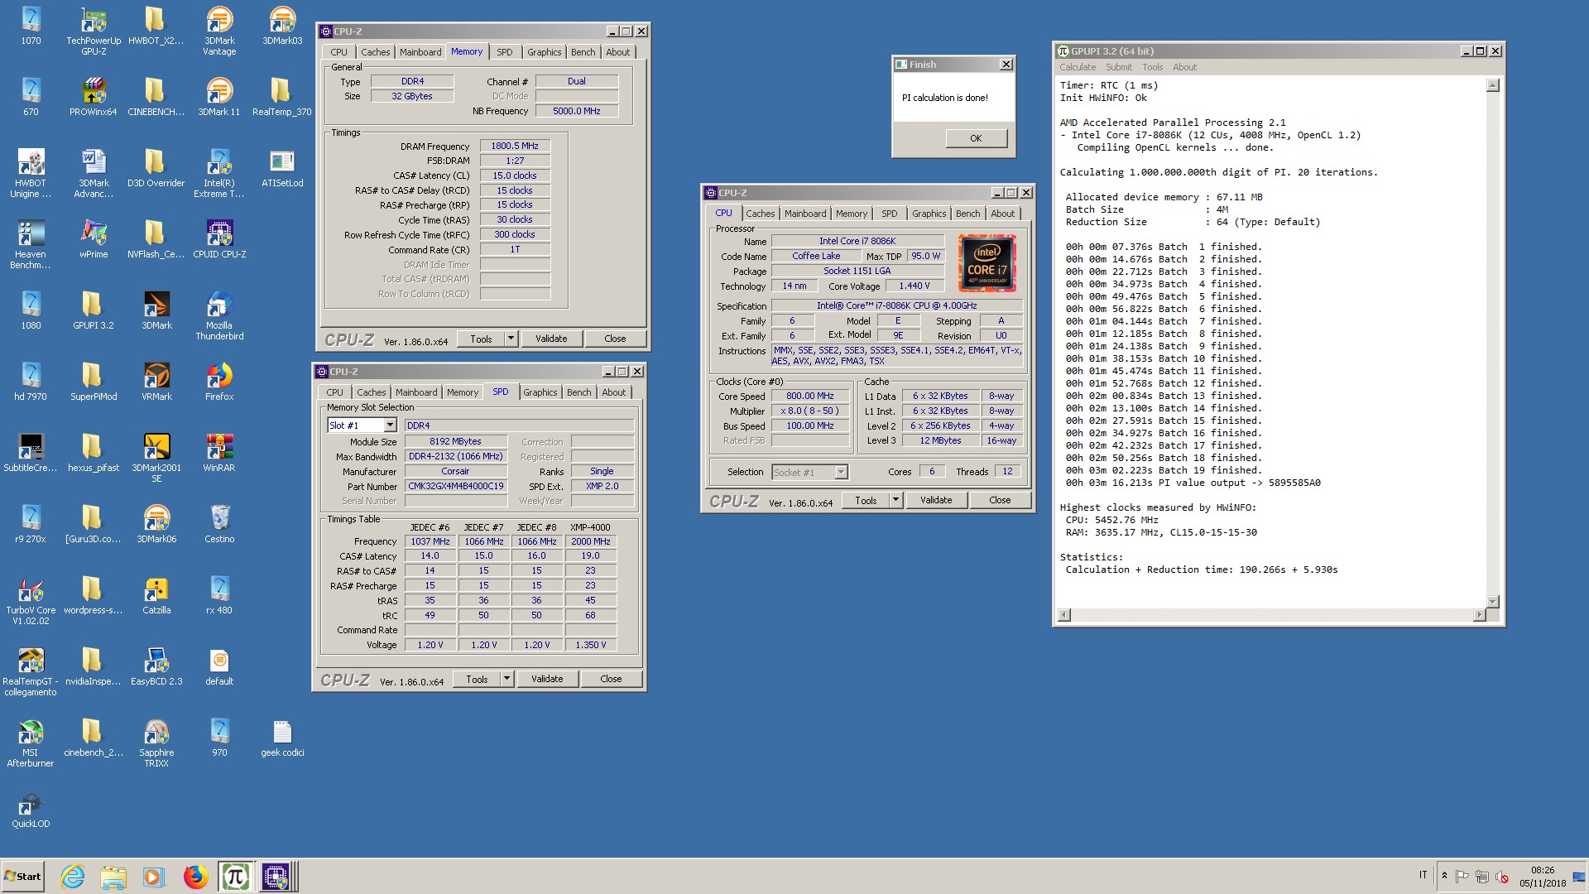Switch to Graphics tab in processor CPU-Z window
Image resolution: width=1589 pixels, height=894 pixels.
click(x=929, y=214)
